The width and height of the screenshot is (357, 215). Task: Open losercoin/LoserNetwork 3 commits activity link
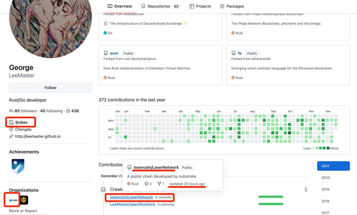tap(131, 197)
